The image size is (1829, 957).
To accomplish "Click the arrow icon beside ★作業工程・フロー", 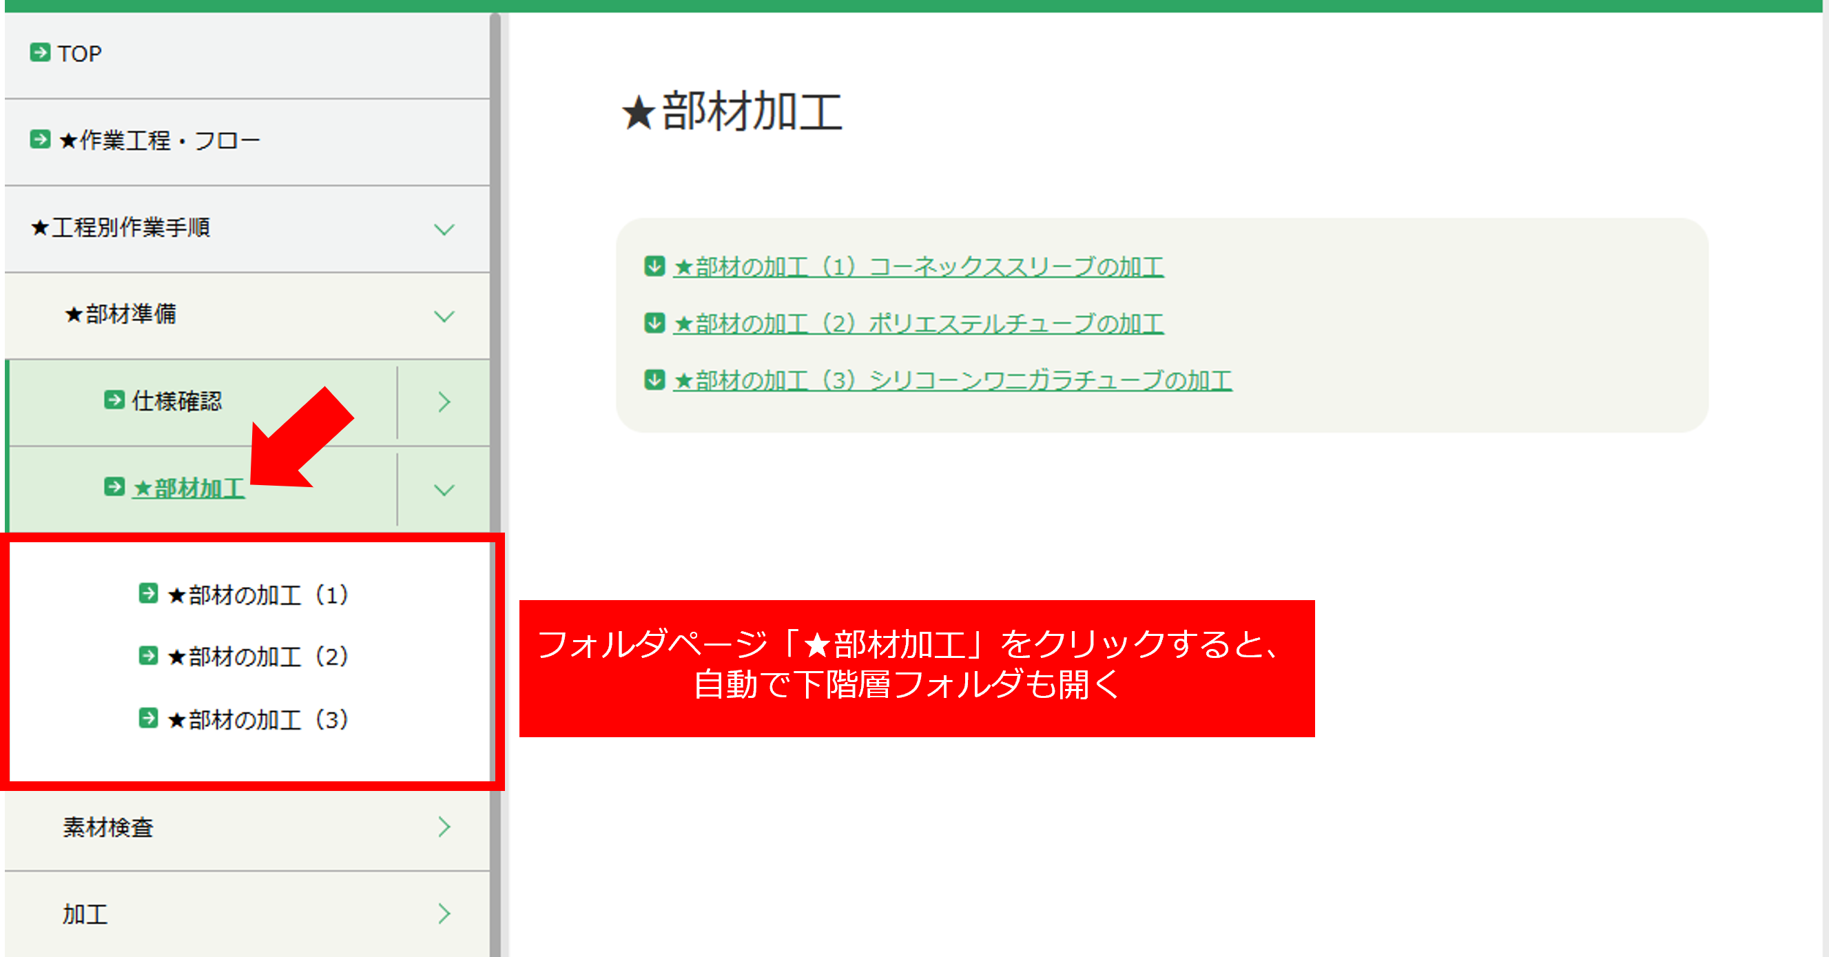I will tap(40, 139).
